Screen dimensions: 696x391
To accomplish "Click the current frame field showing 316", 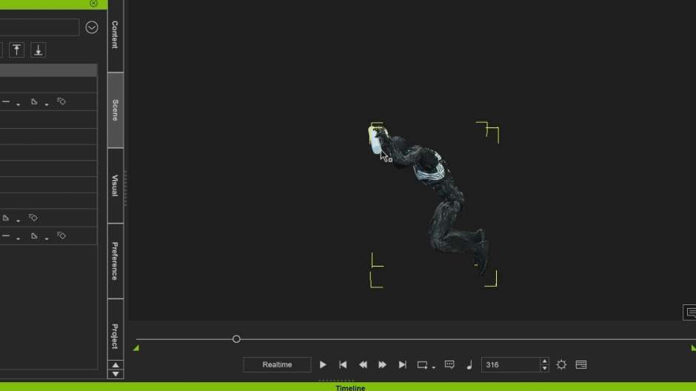I will point(510,365).
